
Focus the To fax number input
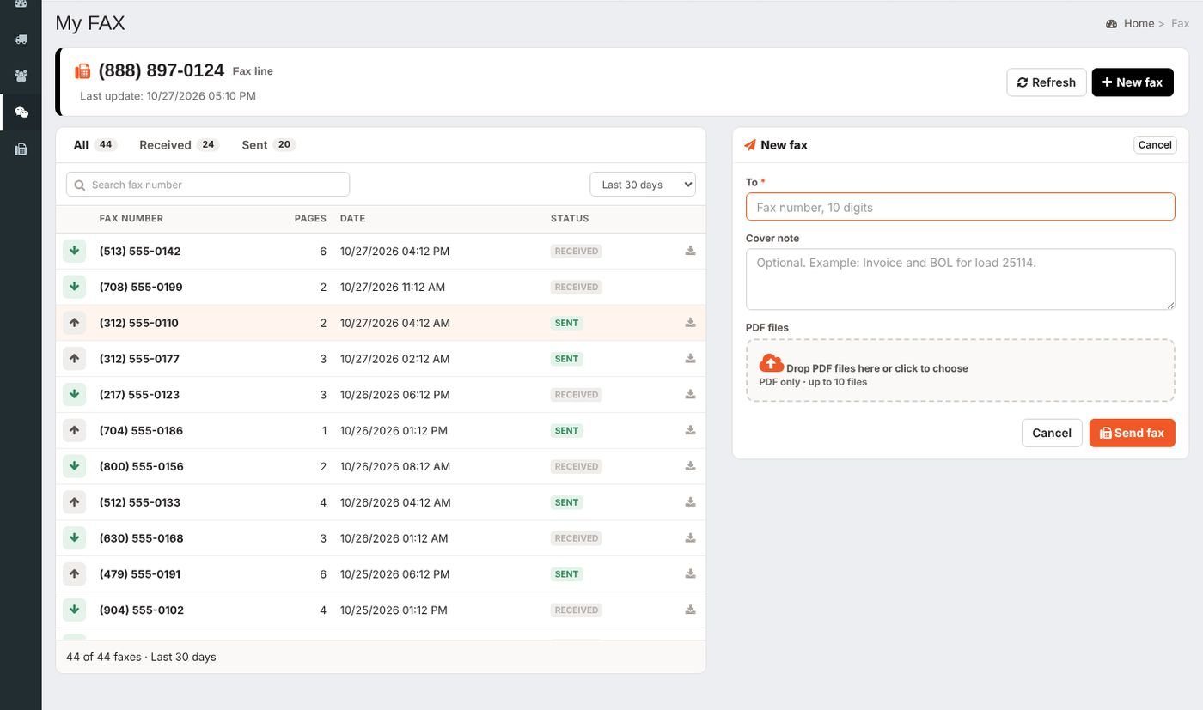(x=961, y=207)
